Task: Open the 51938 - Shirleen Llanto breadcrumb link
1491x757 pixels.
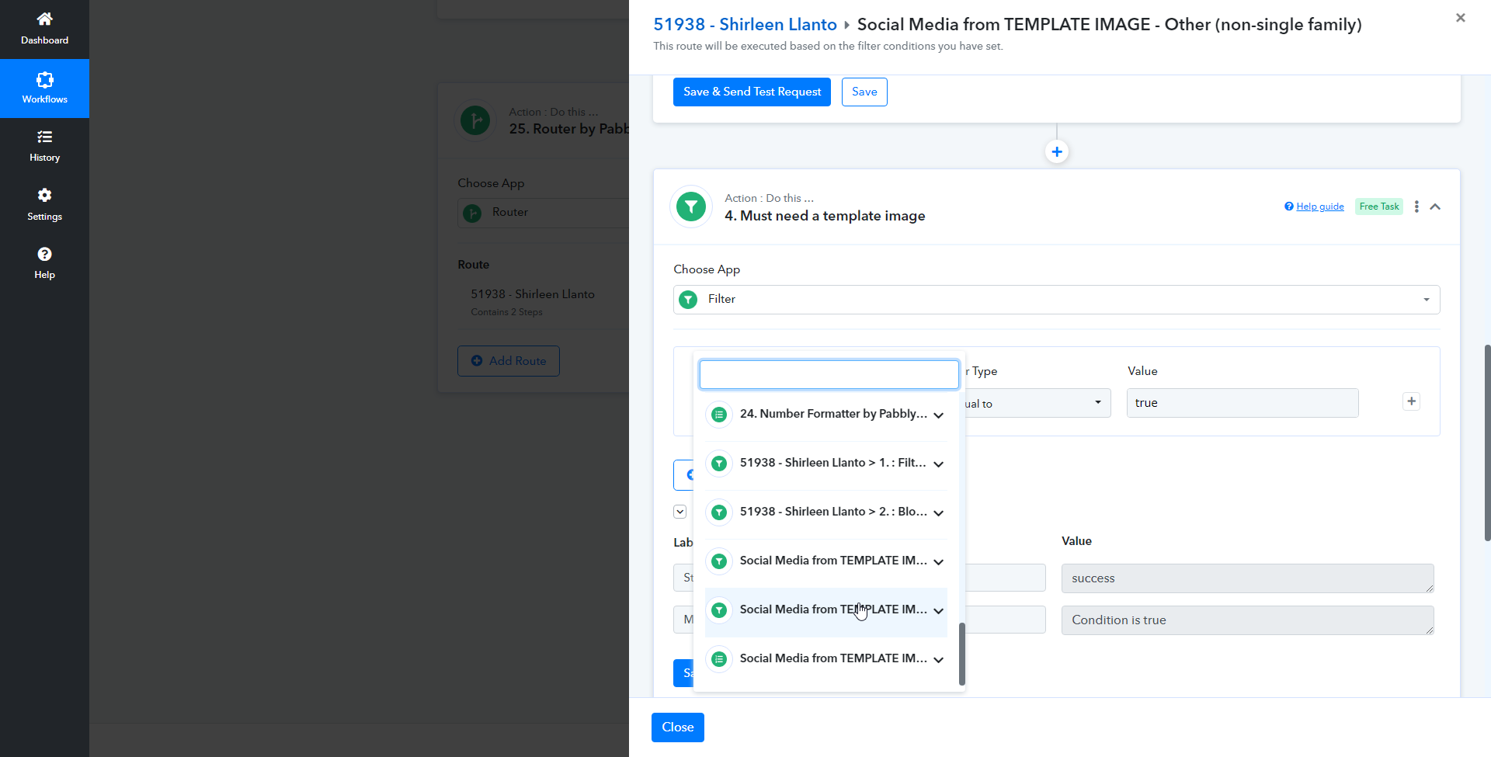Action: (745, 25)
